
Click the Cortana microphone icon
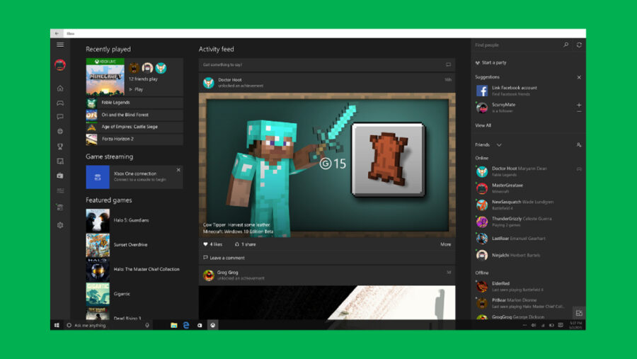point(147,325)
